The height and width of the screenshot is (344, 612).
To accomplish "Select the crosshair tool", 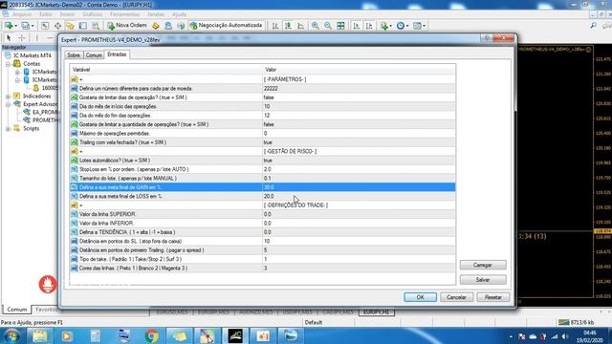I will [x=22, y=38].
